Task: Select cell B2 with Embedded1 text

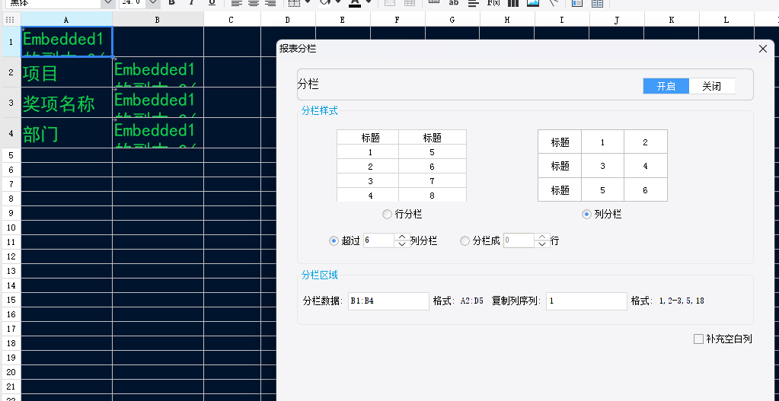Action: pyautogui.click(x=158, y=72)
